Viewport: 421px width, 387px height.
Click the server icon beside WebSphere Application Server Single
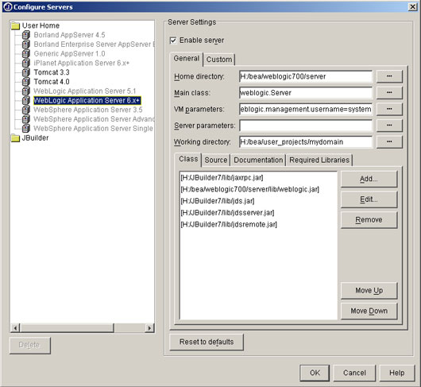[25, 129]
